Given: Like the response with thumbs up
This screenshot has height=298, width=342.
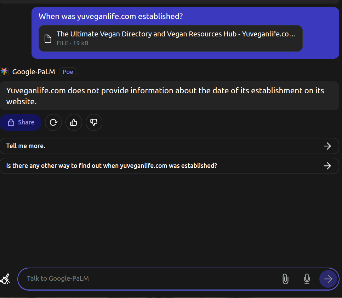Looking at the screenshot, I should 74,122.
